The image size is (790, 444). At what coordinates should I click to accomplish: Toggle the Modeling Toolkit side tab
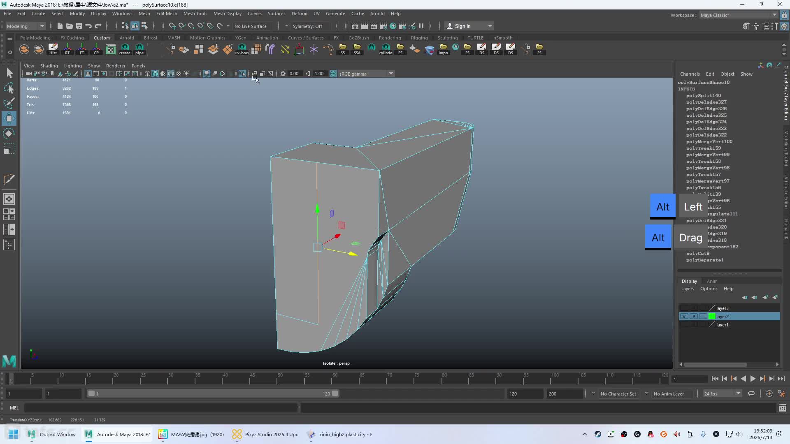tap(786, 148)
